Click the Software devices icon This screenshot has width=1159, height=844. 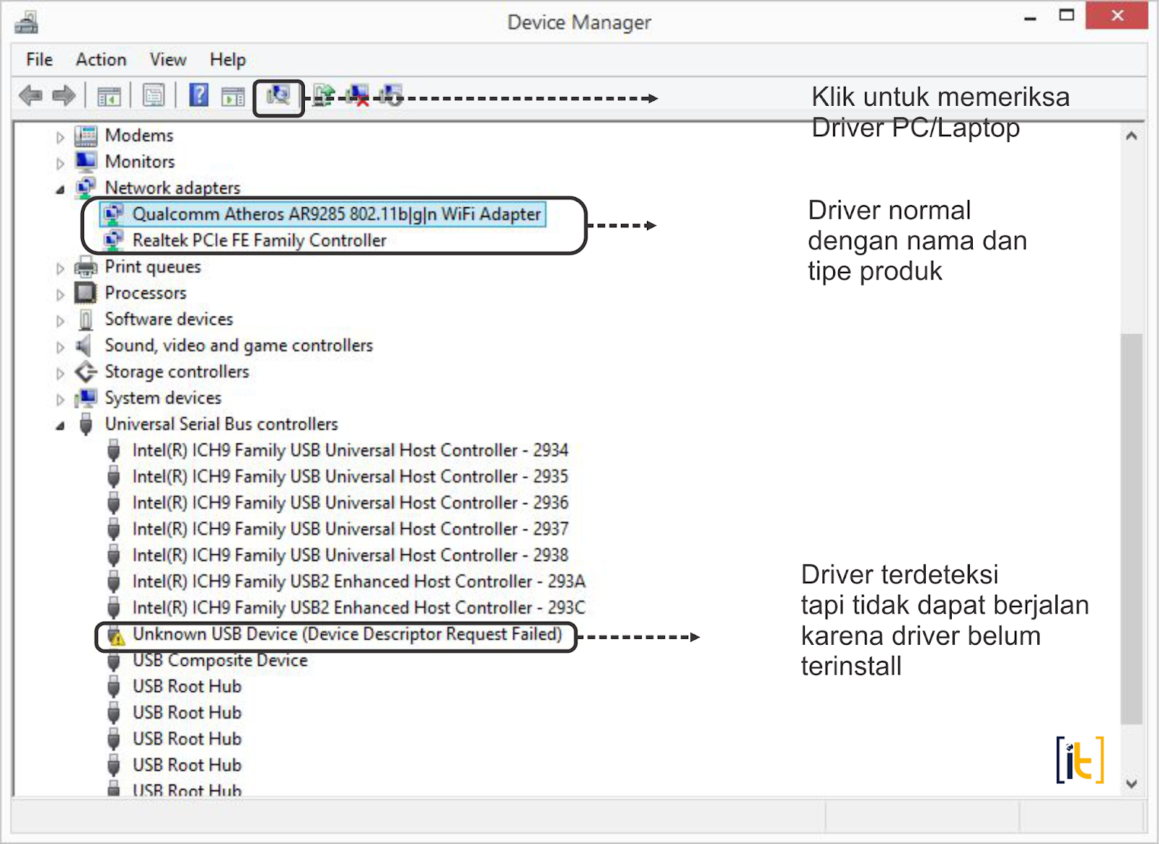pyautogui.click(x=85, y=319)
